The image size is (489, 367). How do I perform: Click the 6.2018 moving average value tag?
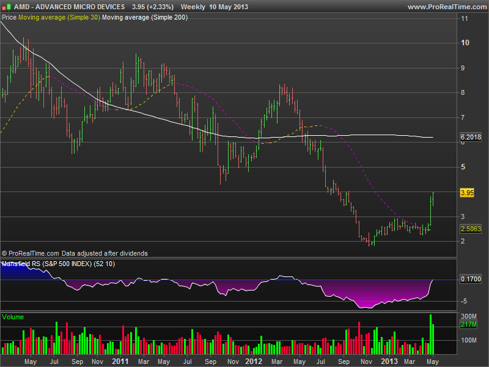pos(471,137)
